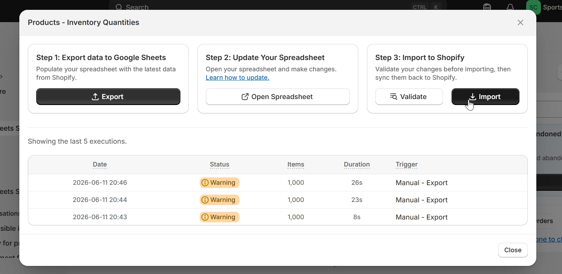Click the Items column header

[296, 165]
